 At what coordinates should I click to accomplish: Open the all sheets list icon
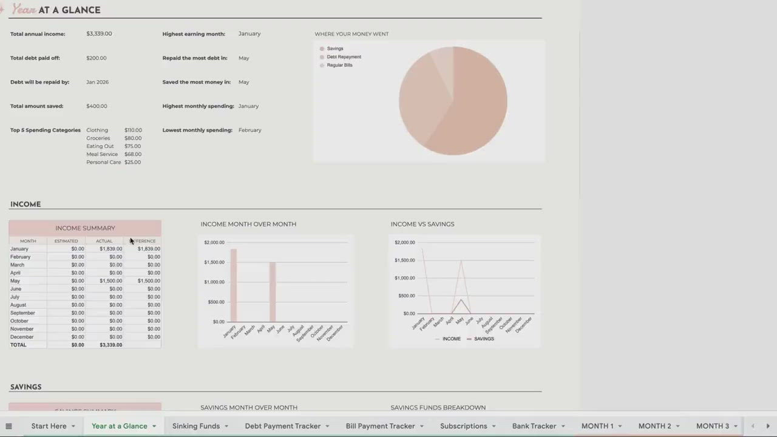[8, 426]
